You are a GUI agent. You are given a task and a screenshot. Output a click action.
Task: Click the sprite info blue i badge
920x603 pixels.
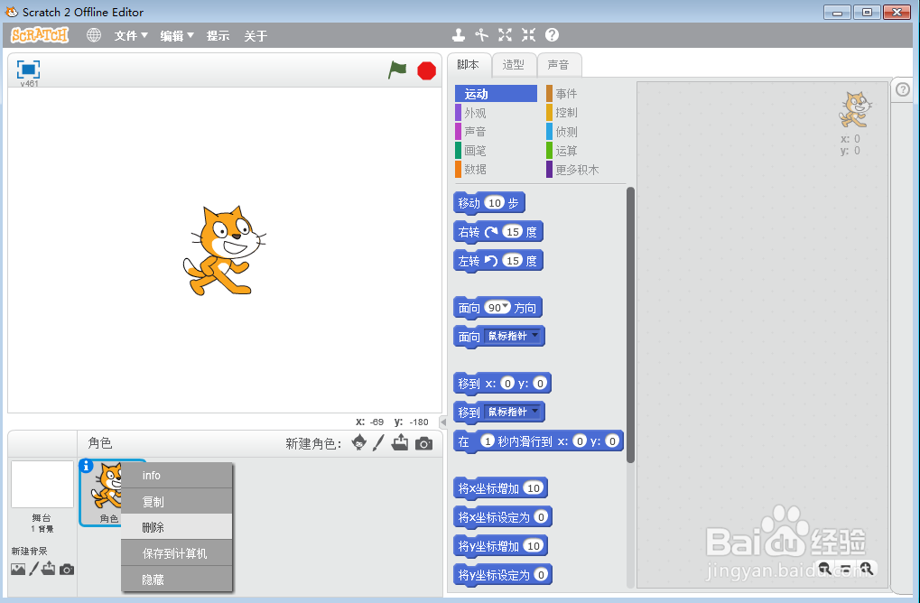click(x=87, y=466)
